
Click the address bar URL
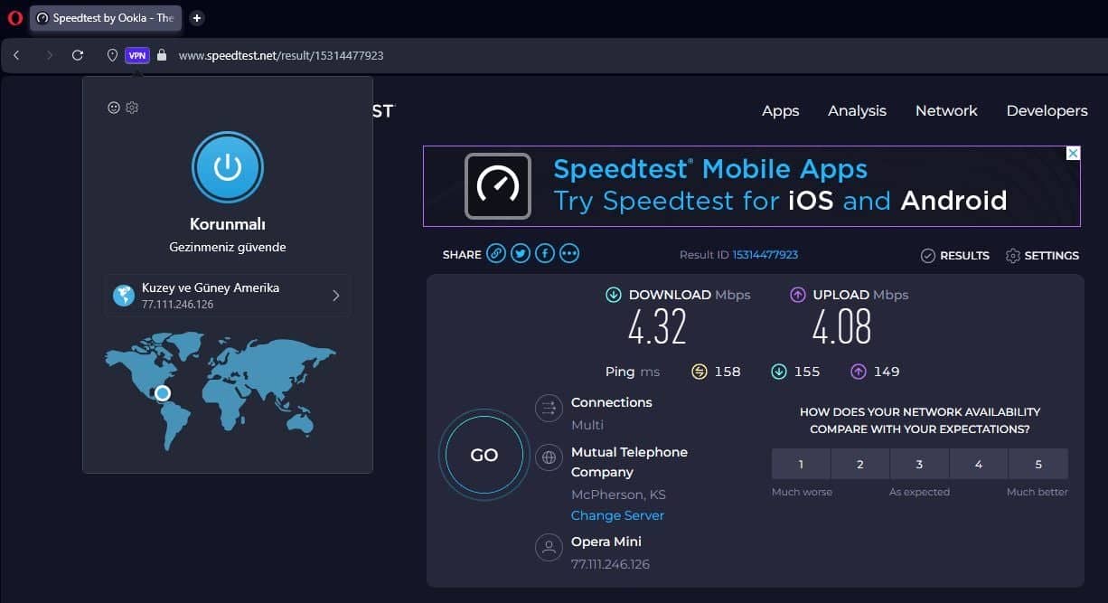click(x=281, y=55)
